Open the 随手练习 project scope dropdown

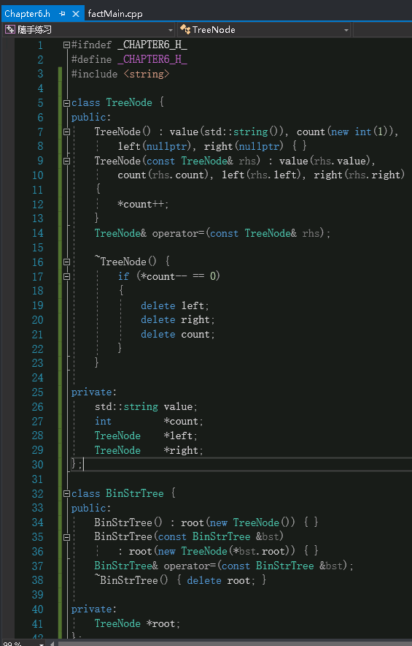coord(171,30)
